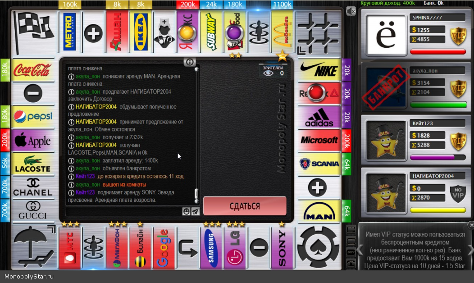
Task: Select the McDonald's property cell
Action: click(282, 33)
